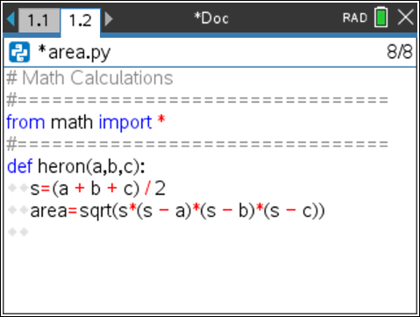This screenshot has height=317, width=420.
Task: Click the red asterisk after import
Action: point(161,120)
